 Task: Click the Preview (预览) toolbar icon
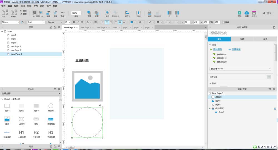click(x=239, y=13)
